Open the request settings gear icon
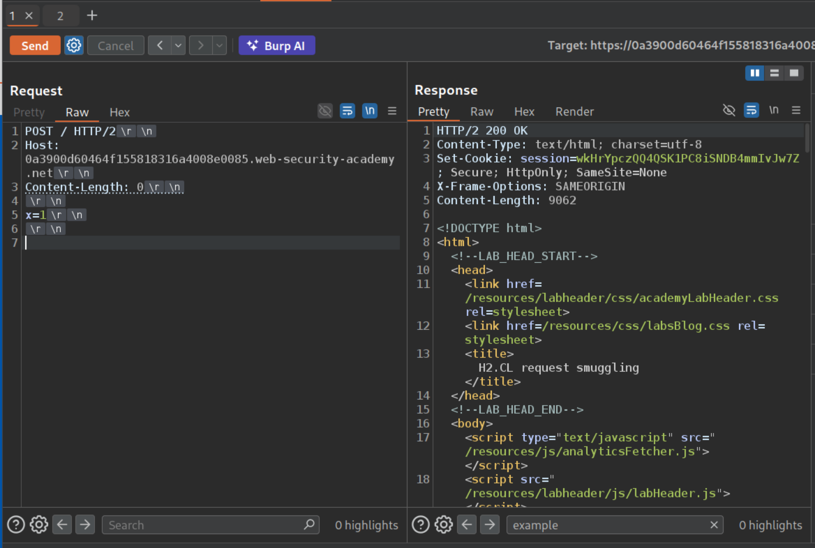Screen dimensions: 815x548 pyautogui.click(x=74, y=46)
